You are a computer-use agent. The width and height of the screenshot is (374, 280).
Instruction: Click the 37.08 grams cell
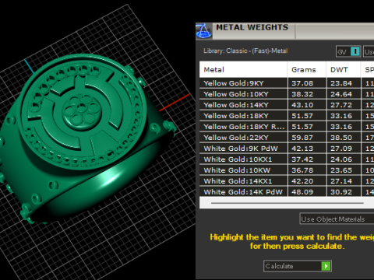point(307,83)
